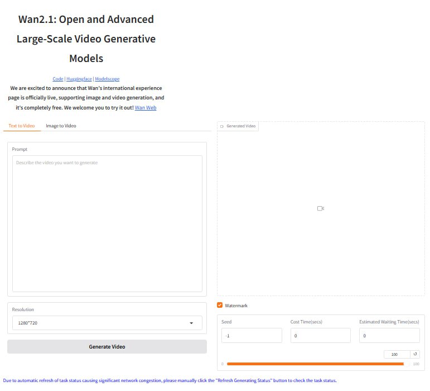Click the orange slider track

coord(315,364)
